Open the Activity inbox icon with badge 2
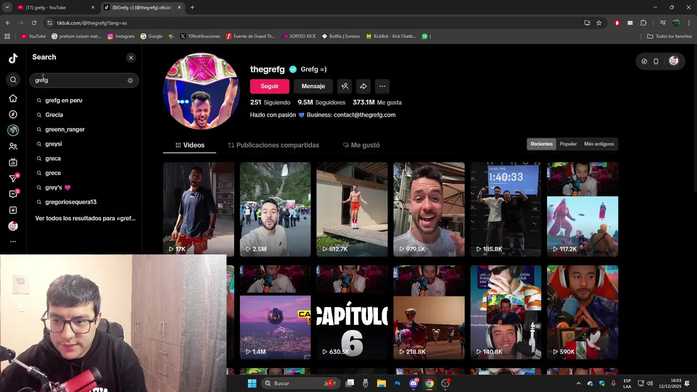The width and height of the screenshot is (697, 392). tap(14, 194)
